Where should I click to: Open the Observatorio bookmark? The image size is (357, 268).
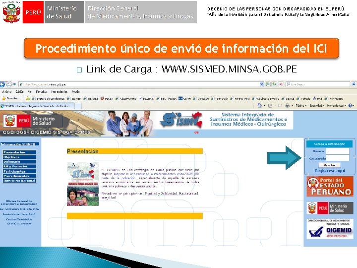click(x=125, y=99)
